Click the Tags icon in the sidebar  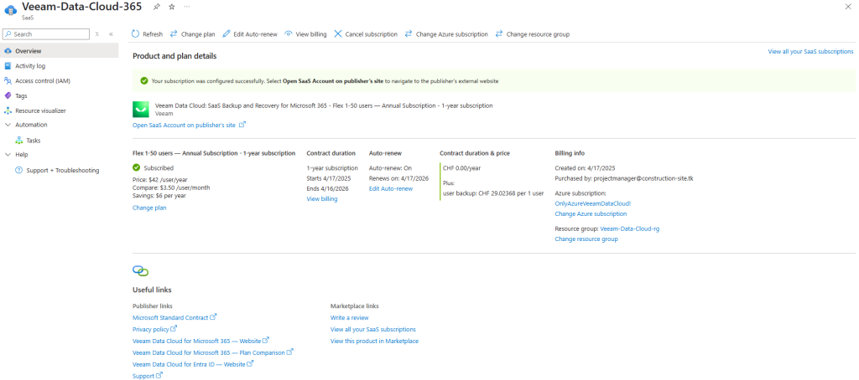coord(8,95)
